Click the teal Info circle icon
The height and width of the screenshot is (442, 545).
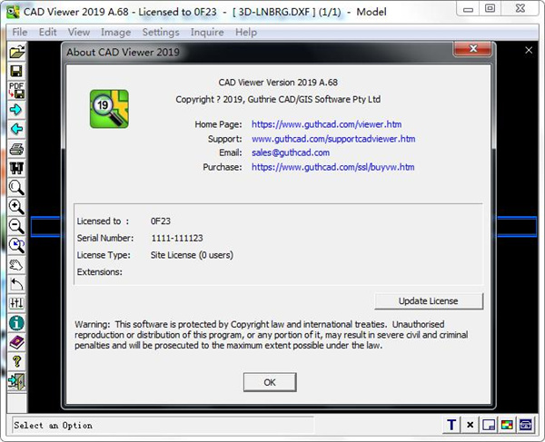pyautogui.click(x=16, y=323)
